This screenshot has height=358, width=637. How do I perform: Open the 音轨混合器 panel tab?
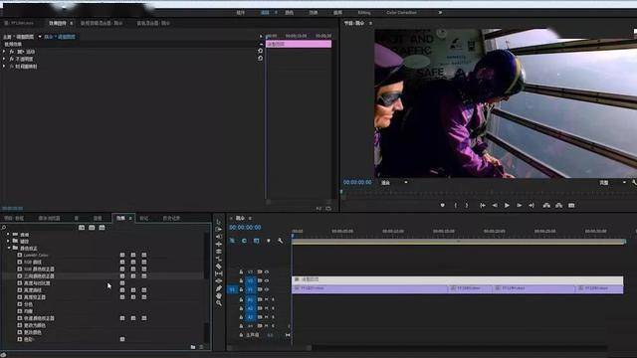point(153,23)
